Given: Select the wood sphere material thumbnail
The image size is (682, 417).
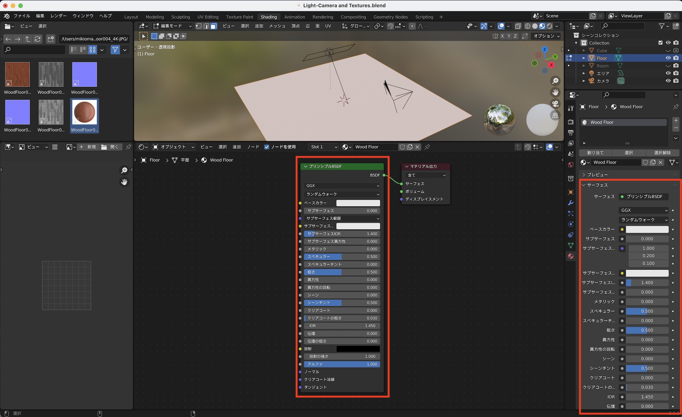Looking at the screenshot, I should [85, 112].
